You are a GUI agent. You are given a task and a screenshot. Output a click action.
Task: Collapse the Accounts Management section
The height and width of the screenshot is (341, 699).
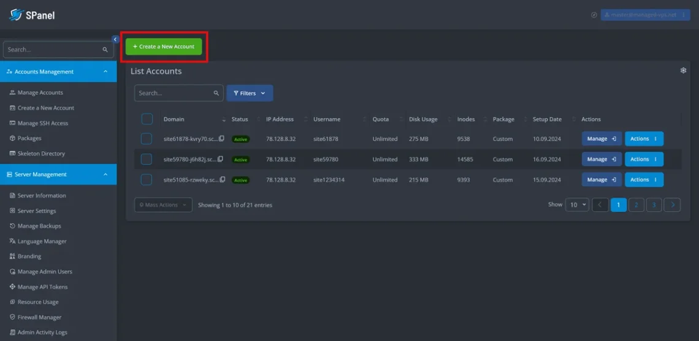[x=105, y=72]
